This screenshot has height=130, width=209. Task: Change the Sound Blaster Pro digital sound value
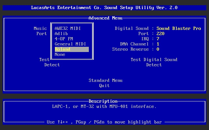click(179, 28)
